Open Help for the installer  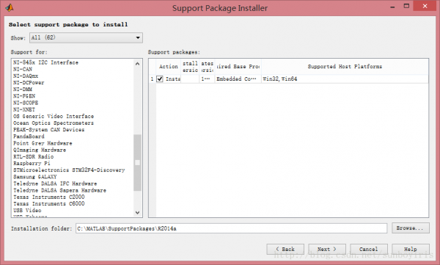411,249
